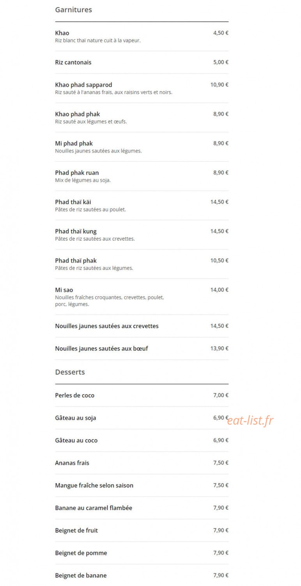Image resolution: width=301 pixels, height=586 pixels.
Task: Select Perles de coco dessert
Action: [x=142, y=395]
